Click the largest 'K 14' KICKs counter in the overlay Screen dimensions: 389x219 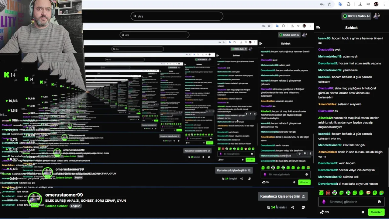pos(10,75)
